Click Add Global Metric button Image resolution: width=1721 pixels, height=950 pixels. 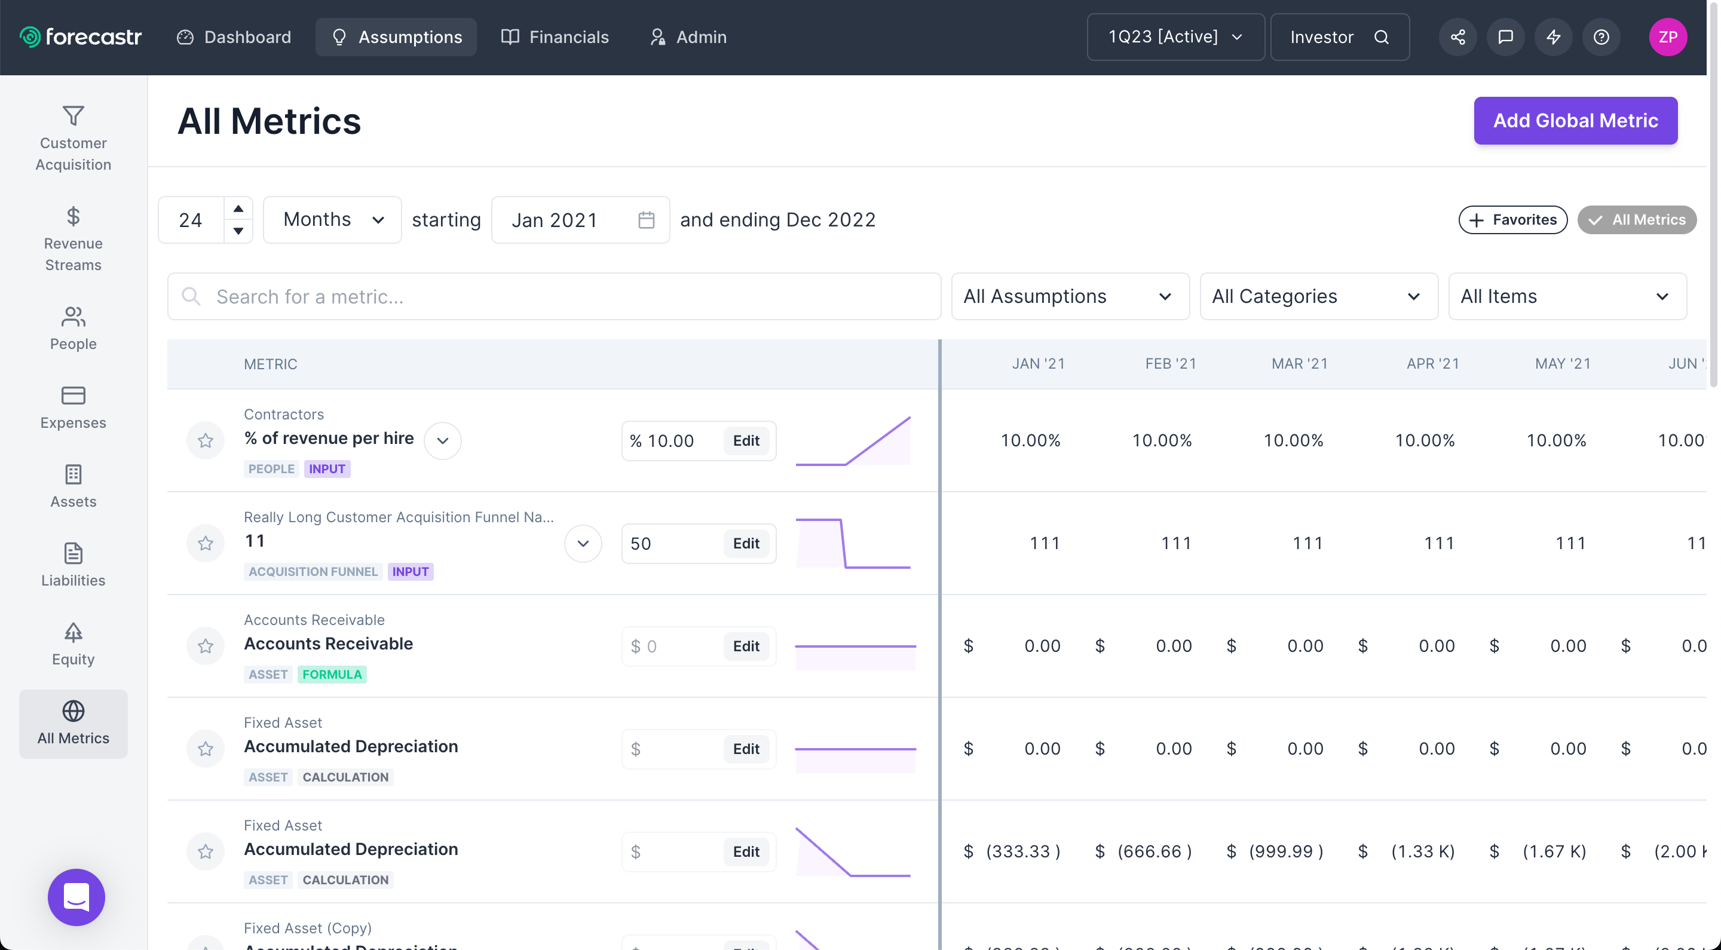[x=1575, y=120]
